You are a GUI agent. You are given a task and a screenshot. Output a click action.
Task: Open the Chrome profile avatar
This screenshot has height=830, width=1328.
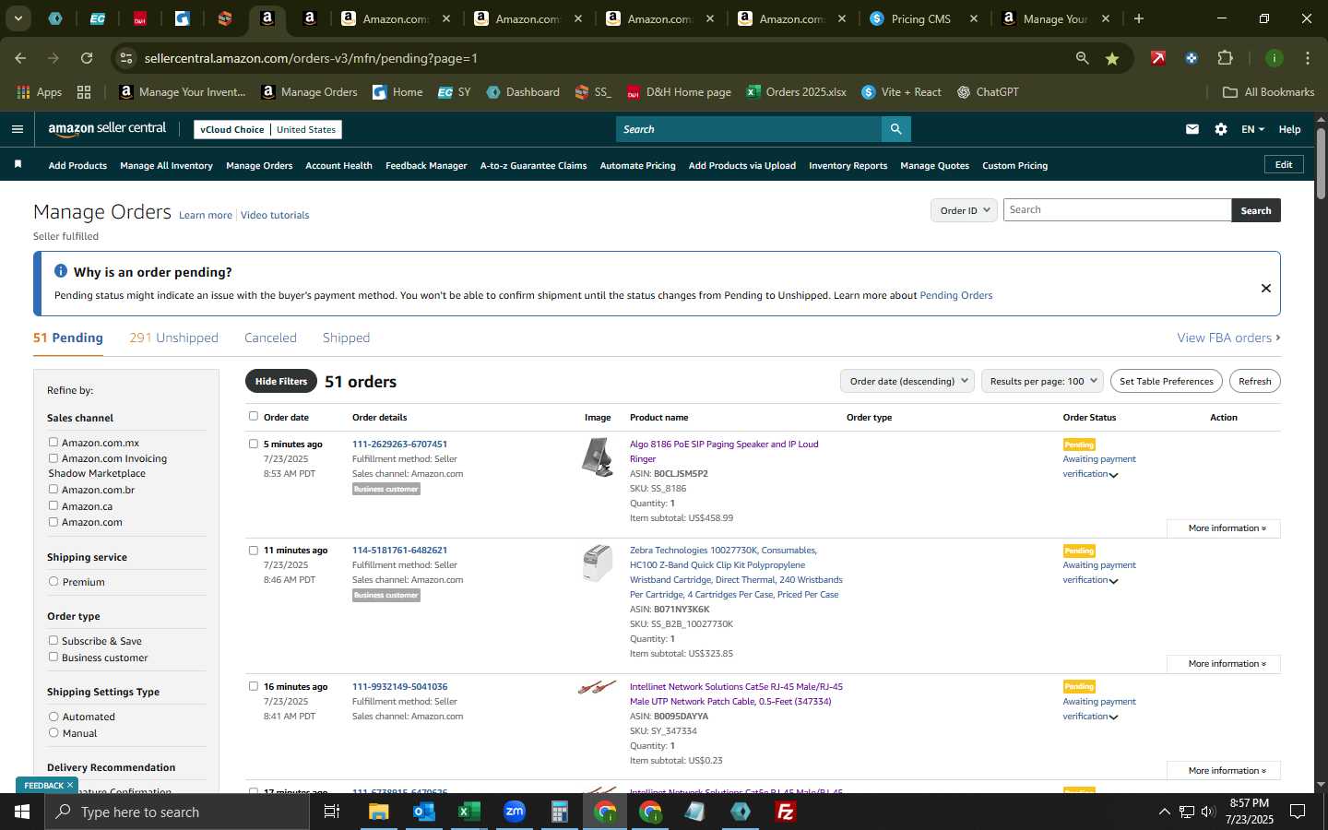pyautogui.click(x=1275, y=58)
